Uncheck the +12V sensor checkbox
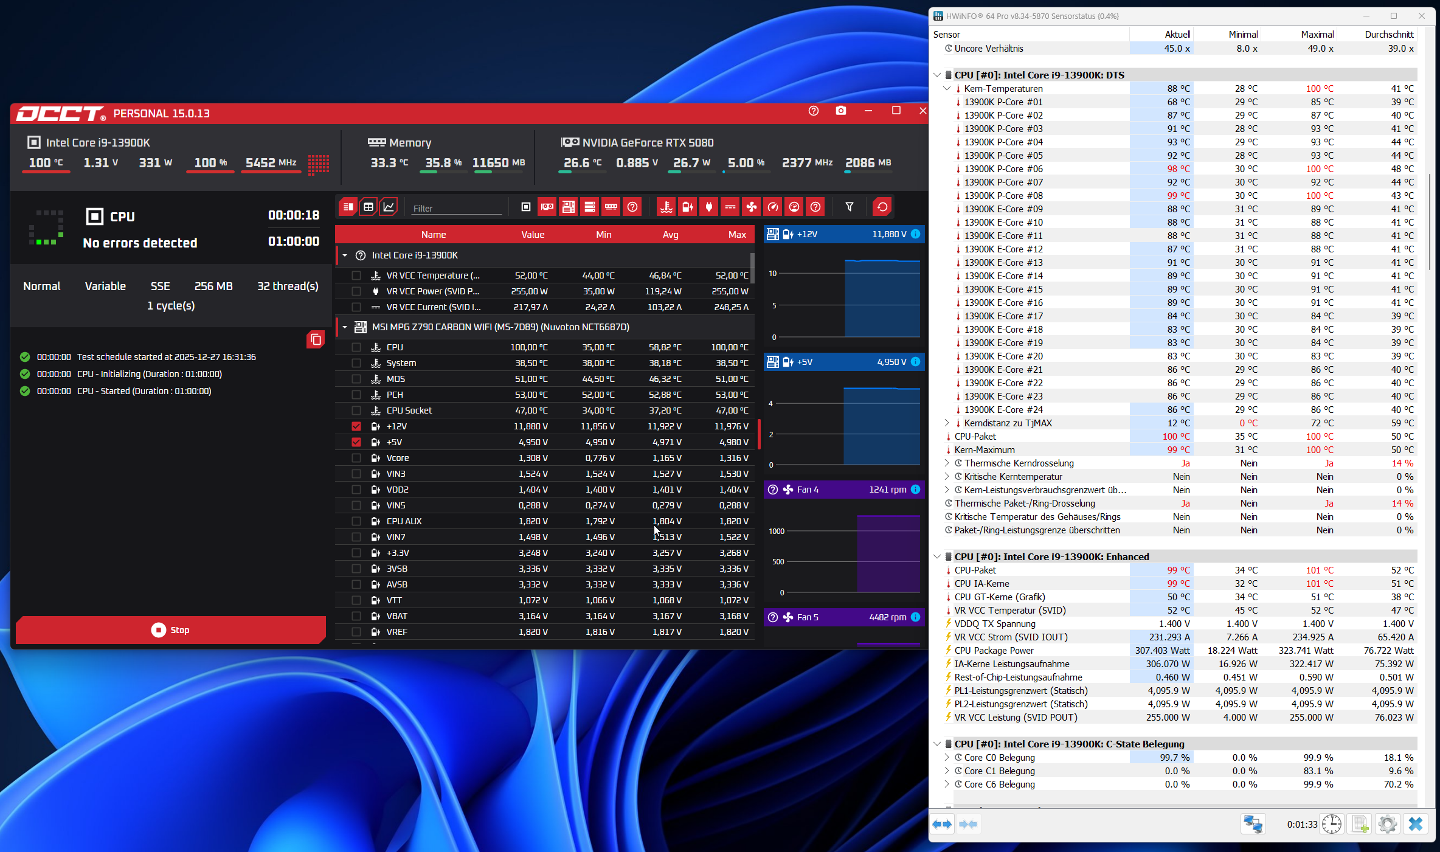1440x852 pixels. [x=356, y=426]
